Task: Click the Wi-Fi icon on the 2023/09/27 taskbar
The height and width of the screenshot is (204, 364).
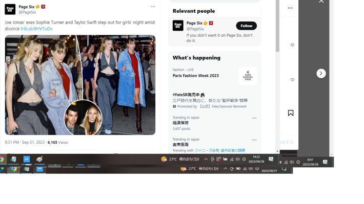Action: coord(245,169)
